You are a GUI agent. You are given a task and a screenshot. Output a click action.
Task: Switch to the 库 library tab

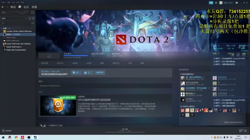(20, 7)
